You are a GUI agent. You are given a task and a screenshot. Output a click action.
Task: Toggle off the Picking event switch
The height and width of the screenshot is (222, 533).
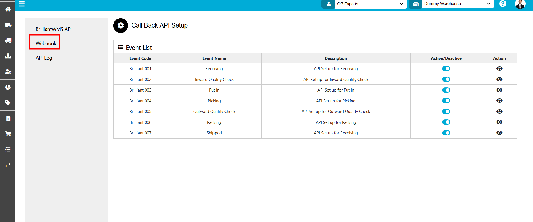[446, 101]
